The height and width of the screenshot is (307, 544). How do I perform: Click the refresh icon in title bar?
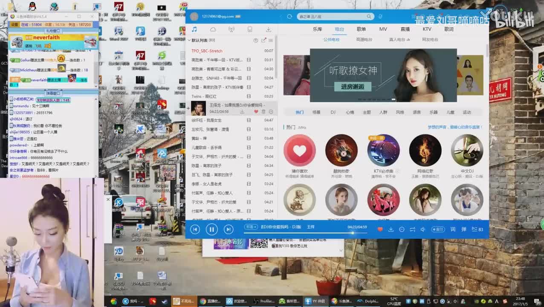[289, 16]
